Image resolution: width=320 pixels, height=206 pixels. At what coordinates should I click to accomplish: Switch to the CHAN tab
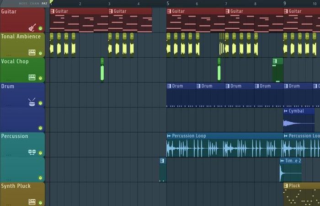34,3
